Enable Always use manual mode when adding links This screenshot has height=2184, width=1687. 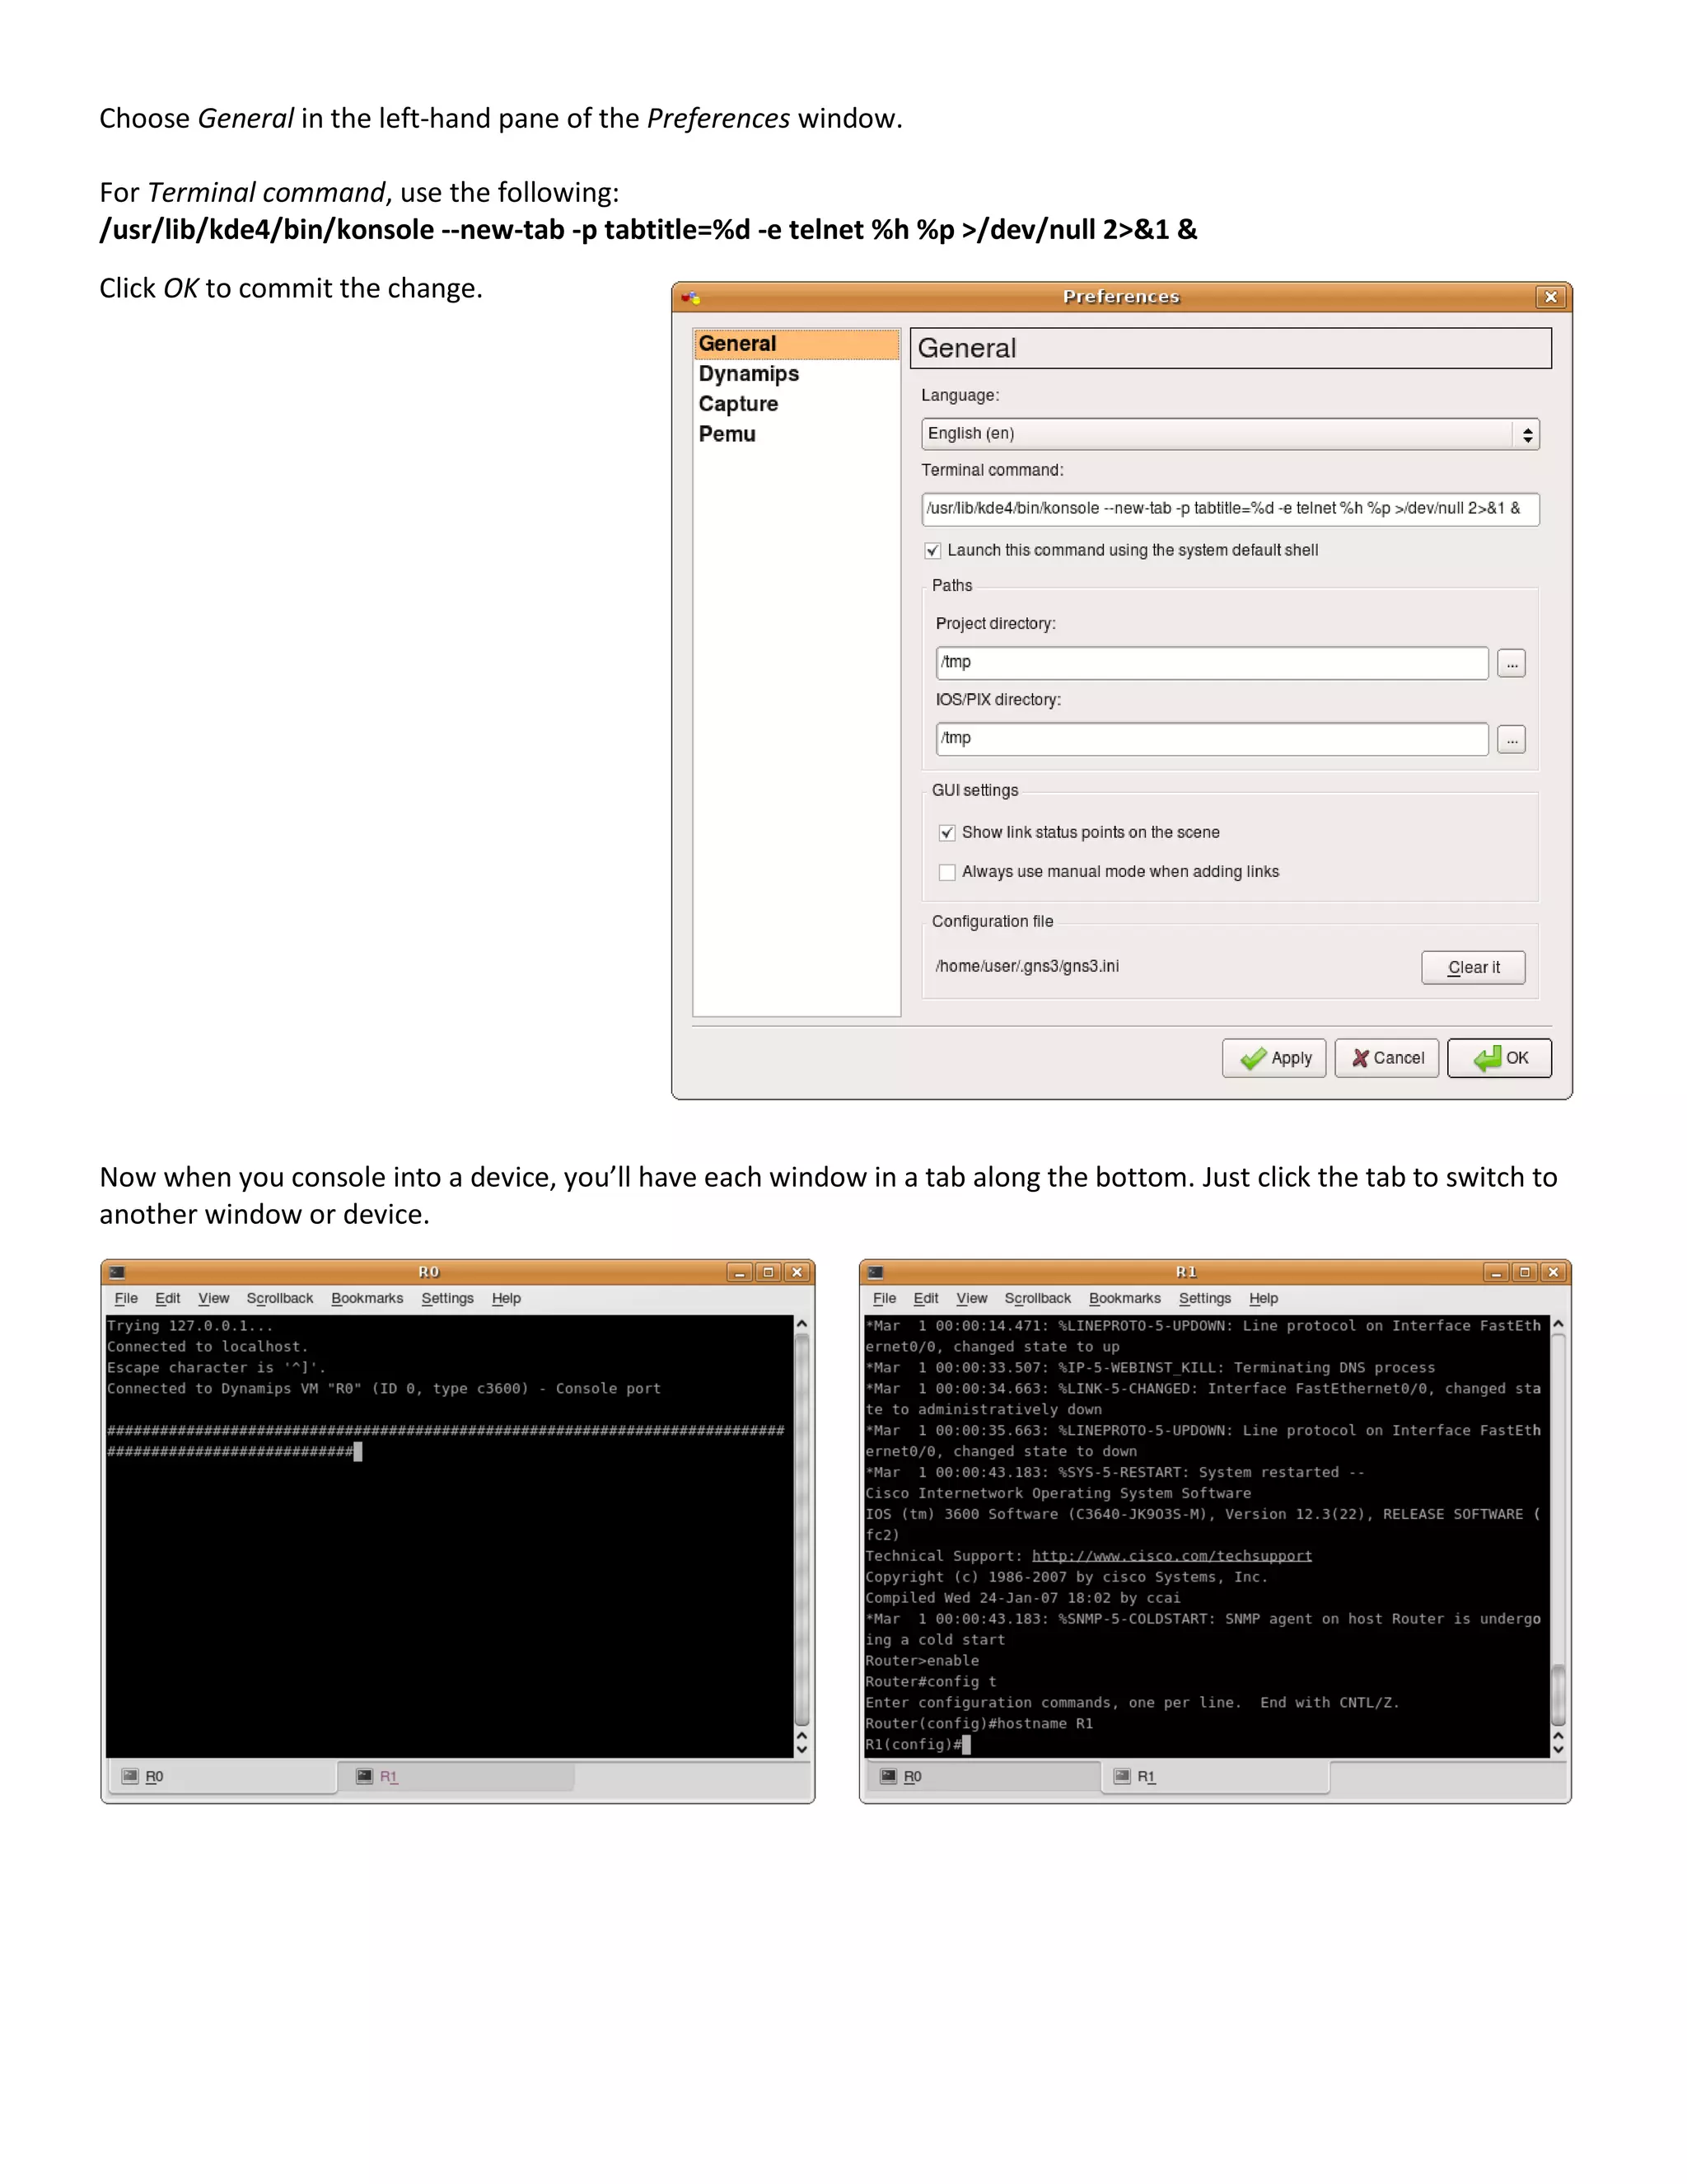(x=946, y=872)
